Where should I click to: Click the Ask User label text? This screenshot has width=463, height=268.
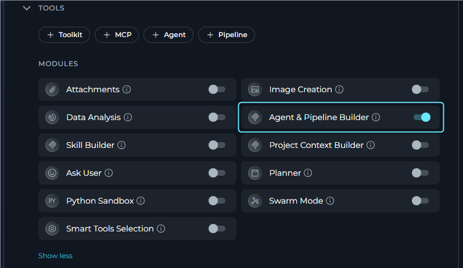coord(84,173)
